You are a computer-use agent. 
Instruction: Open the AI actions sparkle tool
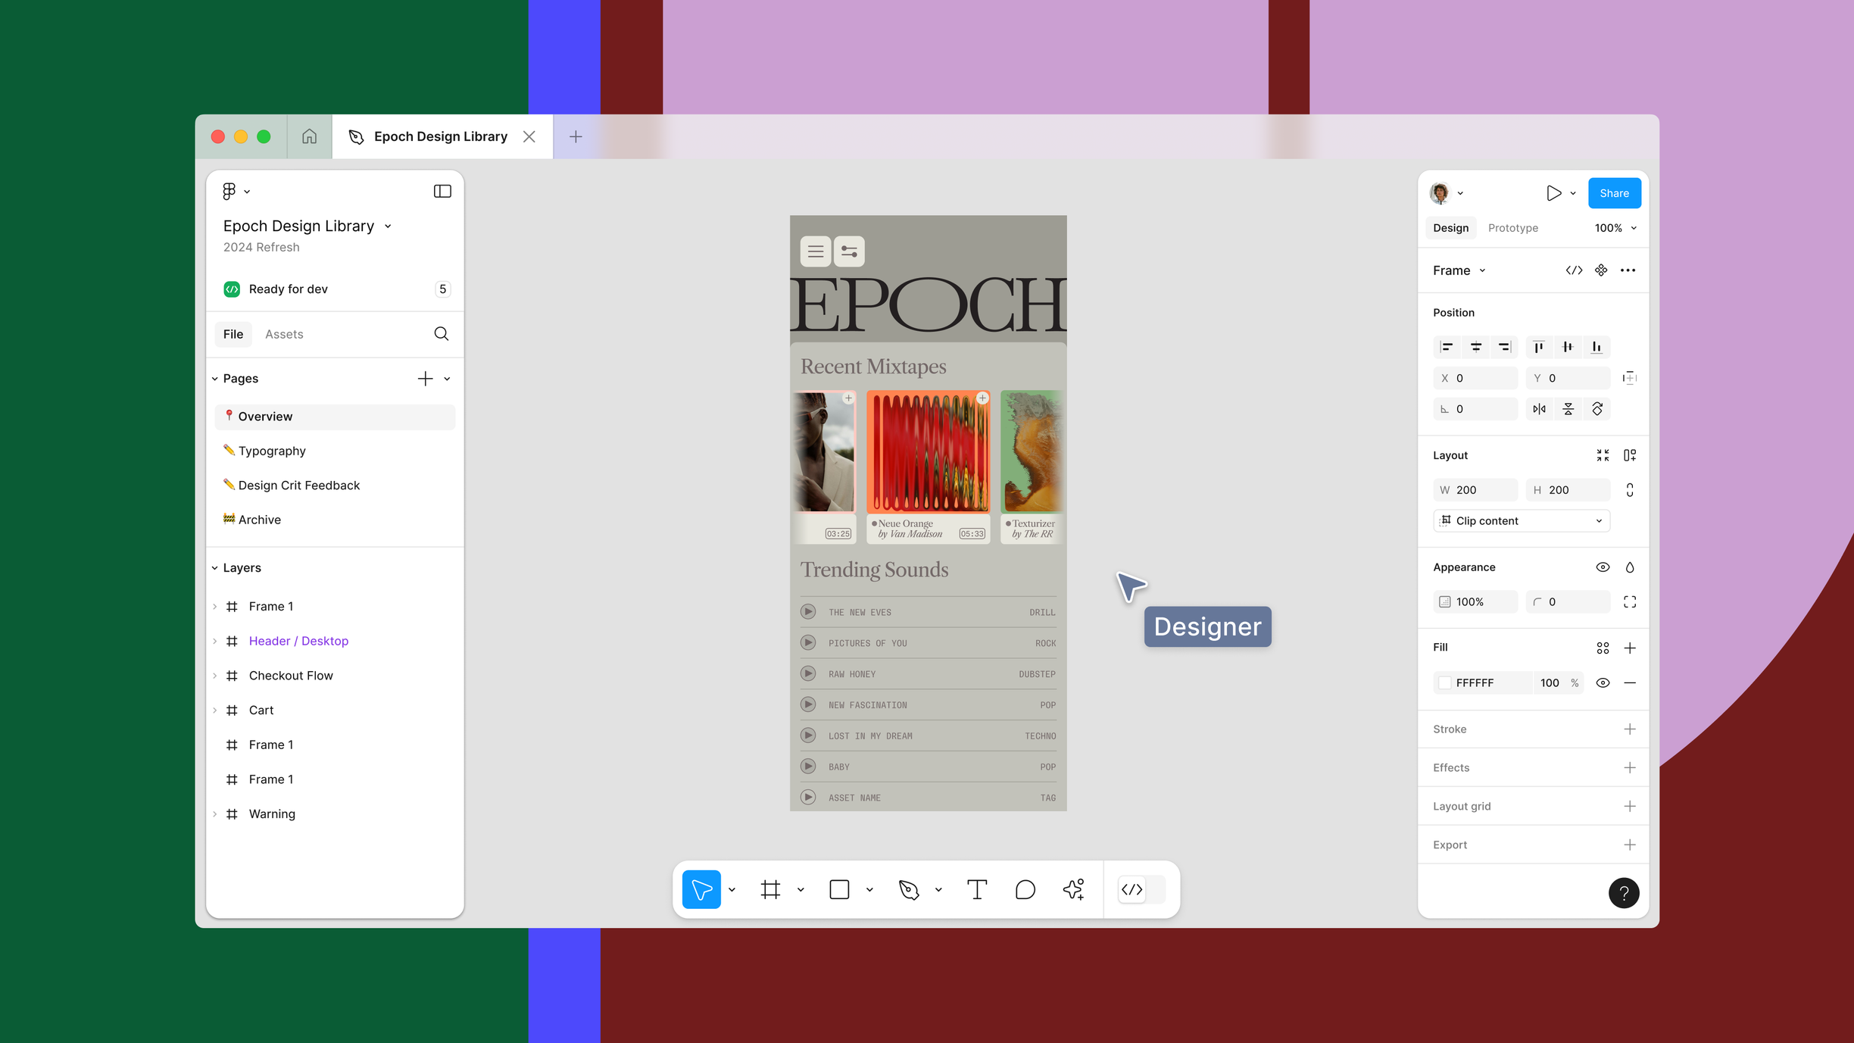(1073, 889)
